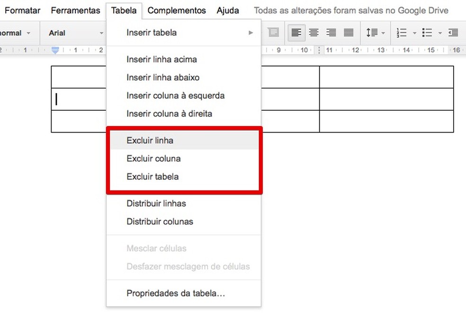Viewport: 466px width, 315px height.
Task: Open the Arial font dropdown
Action: 76,33
